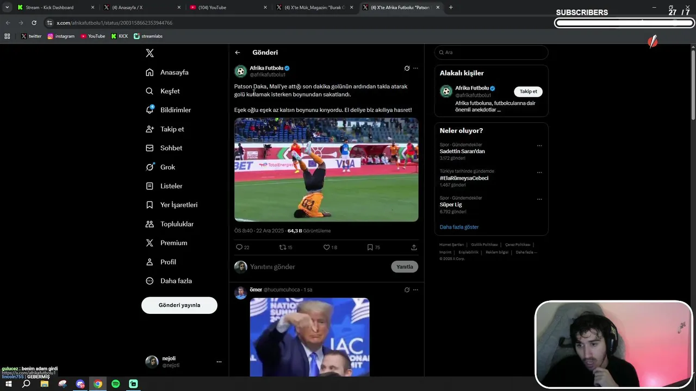This screenshot has height=391, width=696.
Task: Open the Trump image in ömer's reply
Action: 309,337
